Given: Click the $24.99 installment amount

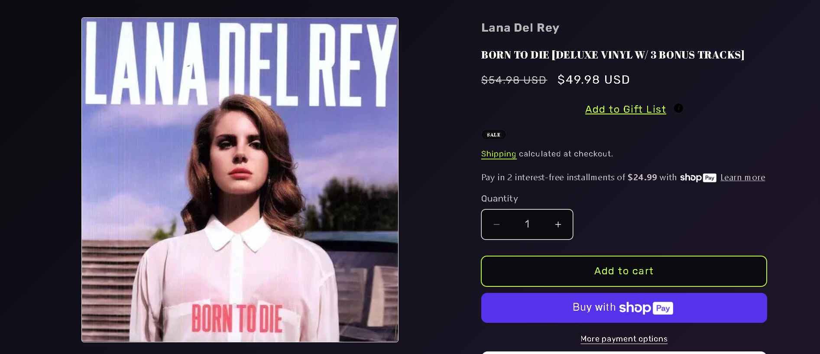Looking at the screenshot, I should point(642,177).
